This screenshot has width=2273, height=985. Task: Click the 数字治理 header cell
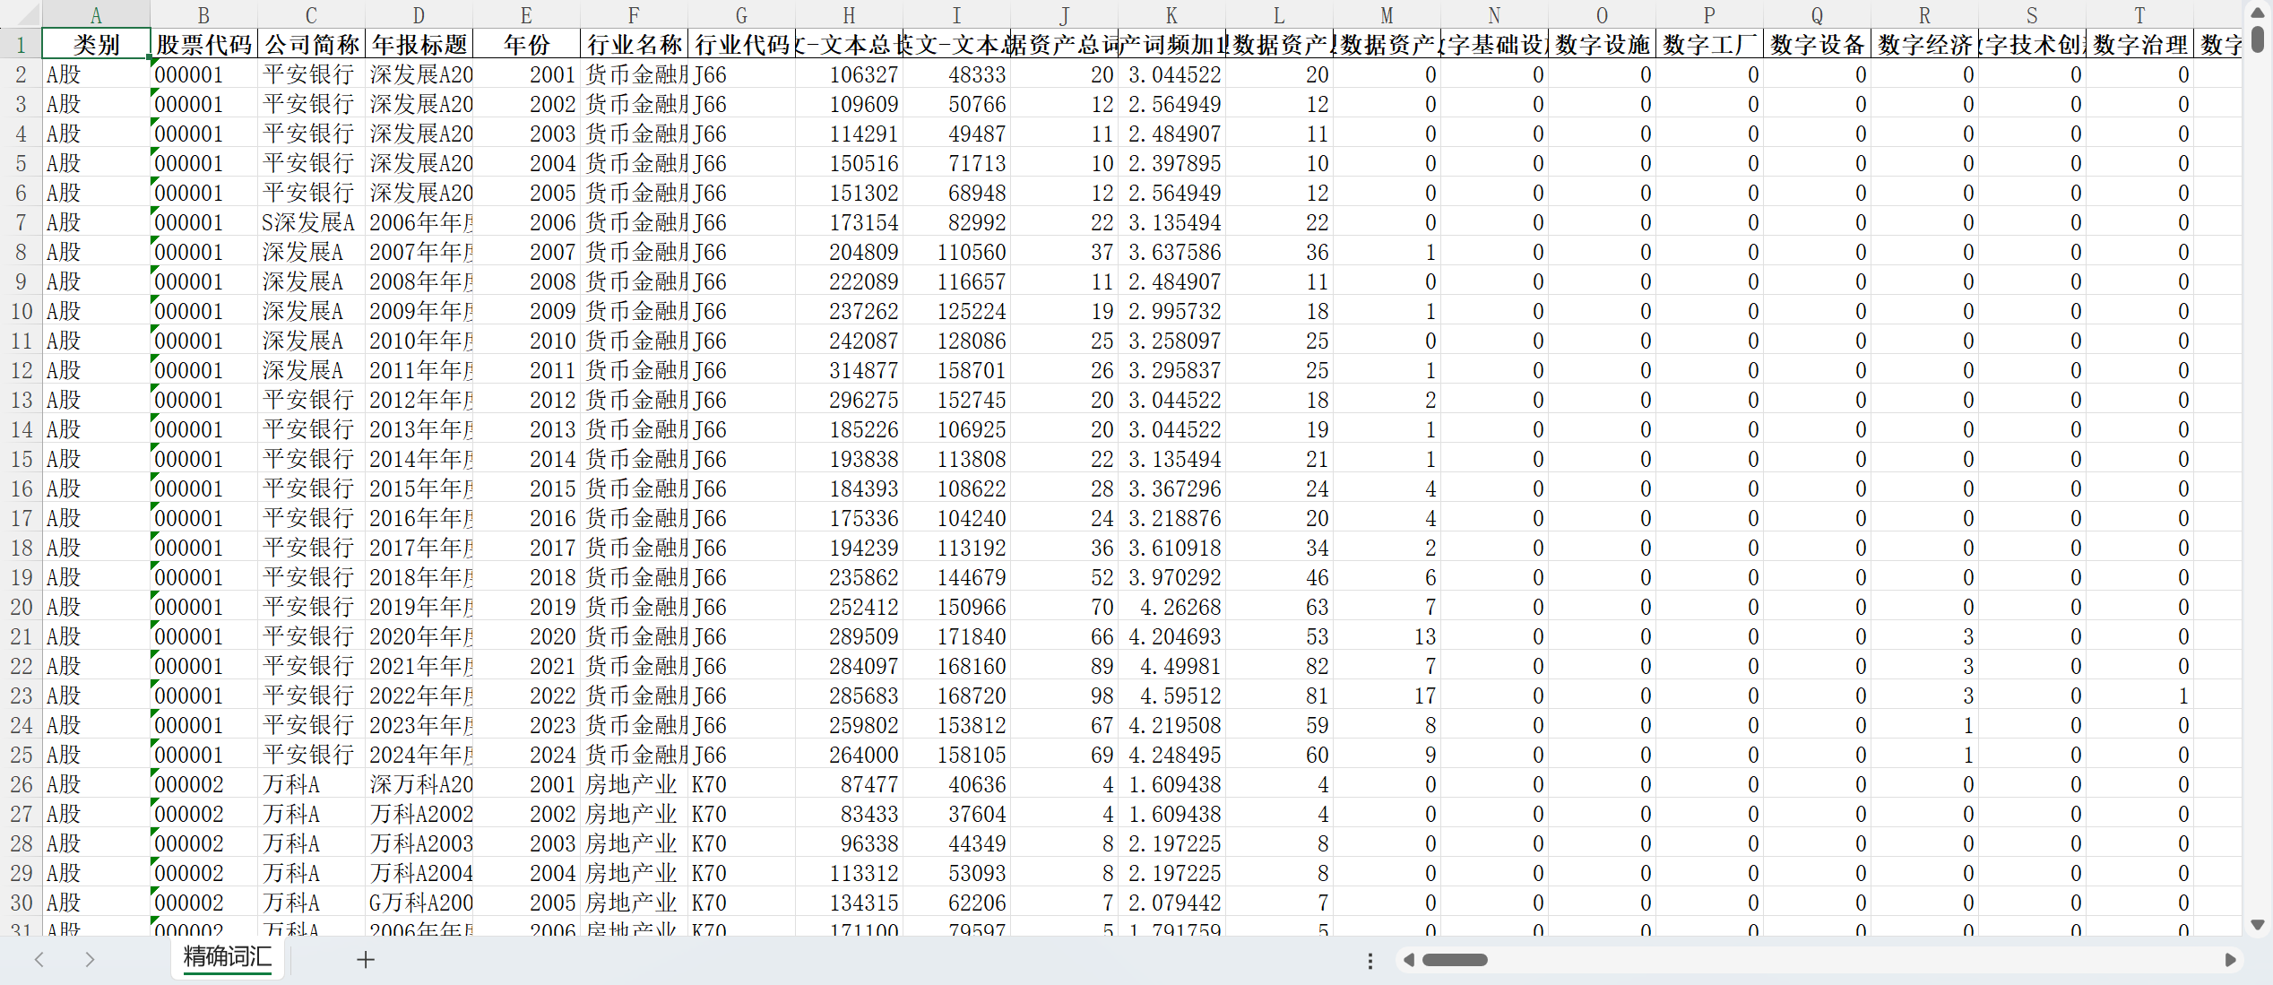[x=2139, y=45]
